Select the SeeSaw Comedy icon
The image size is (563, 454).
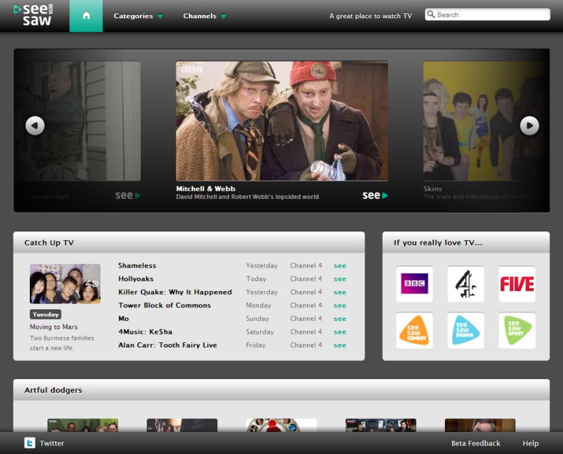(x=414, y=330)
